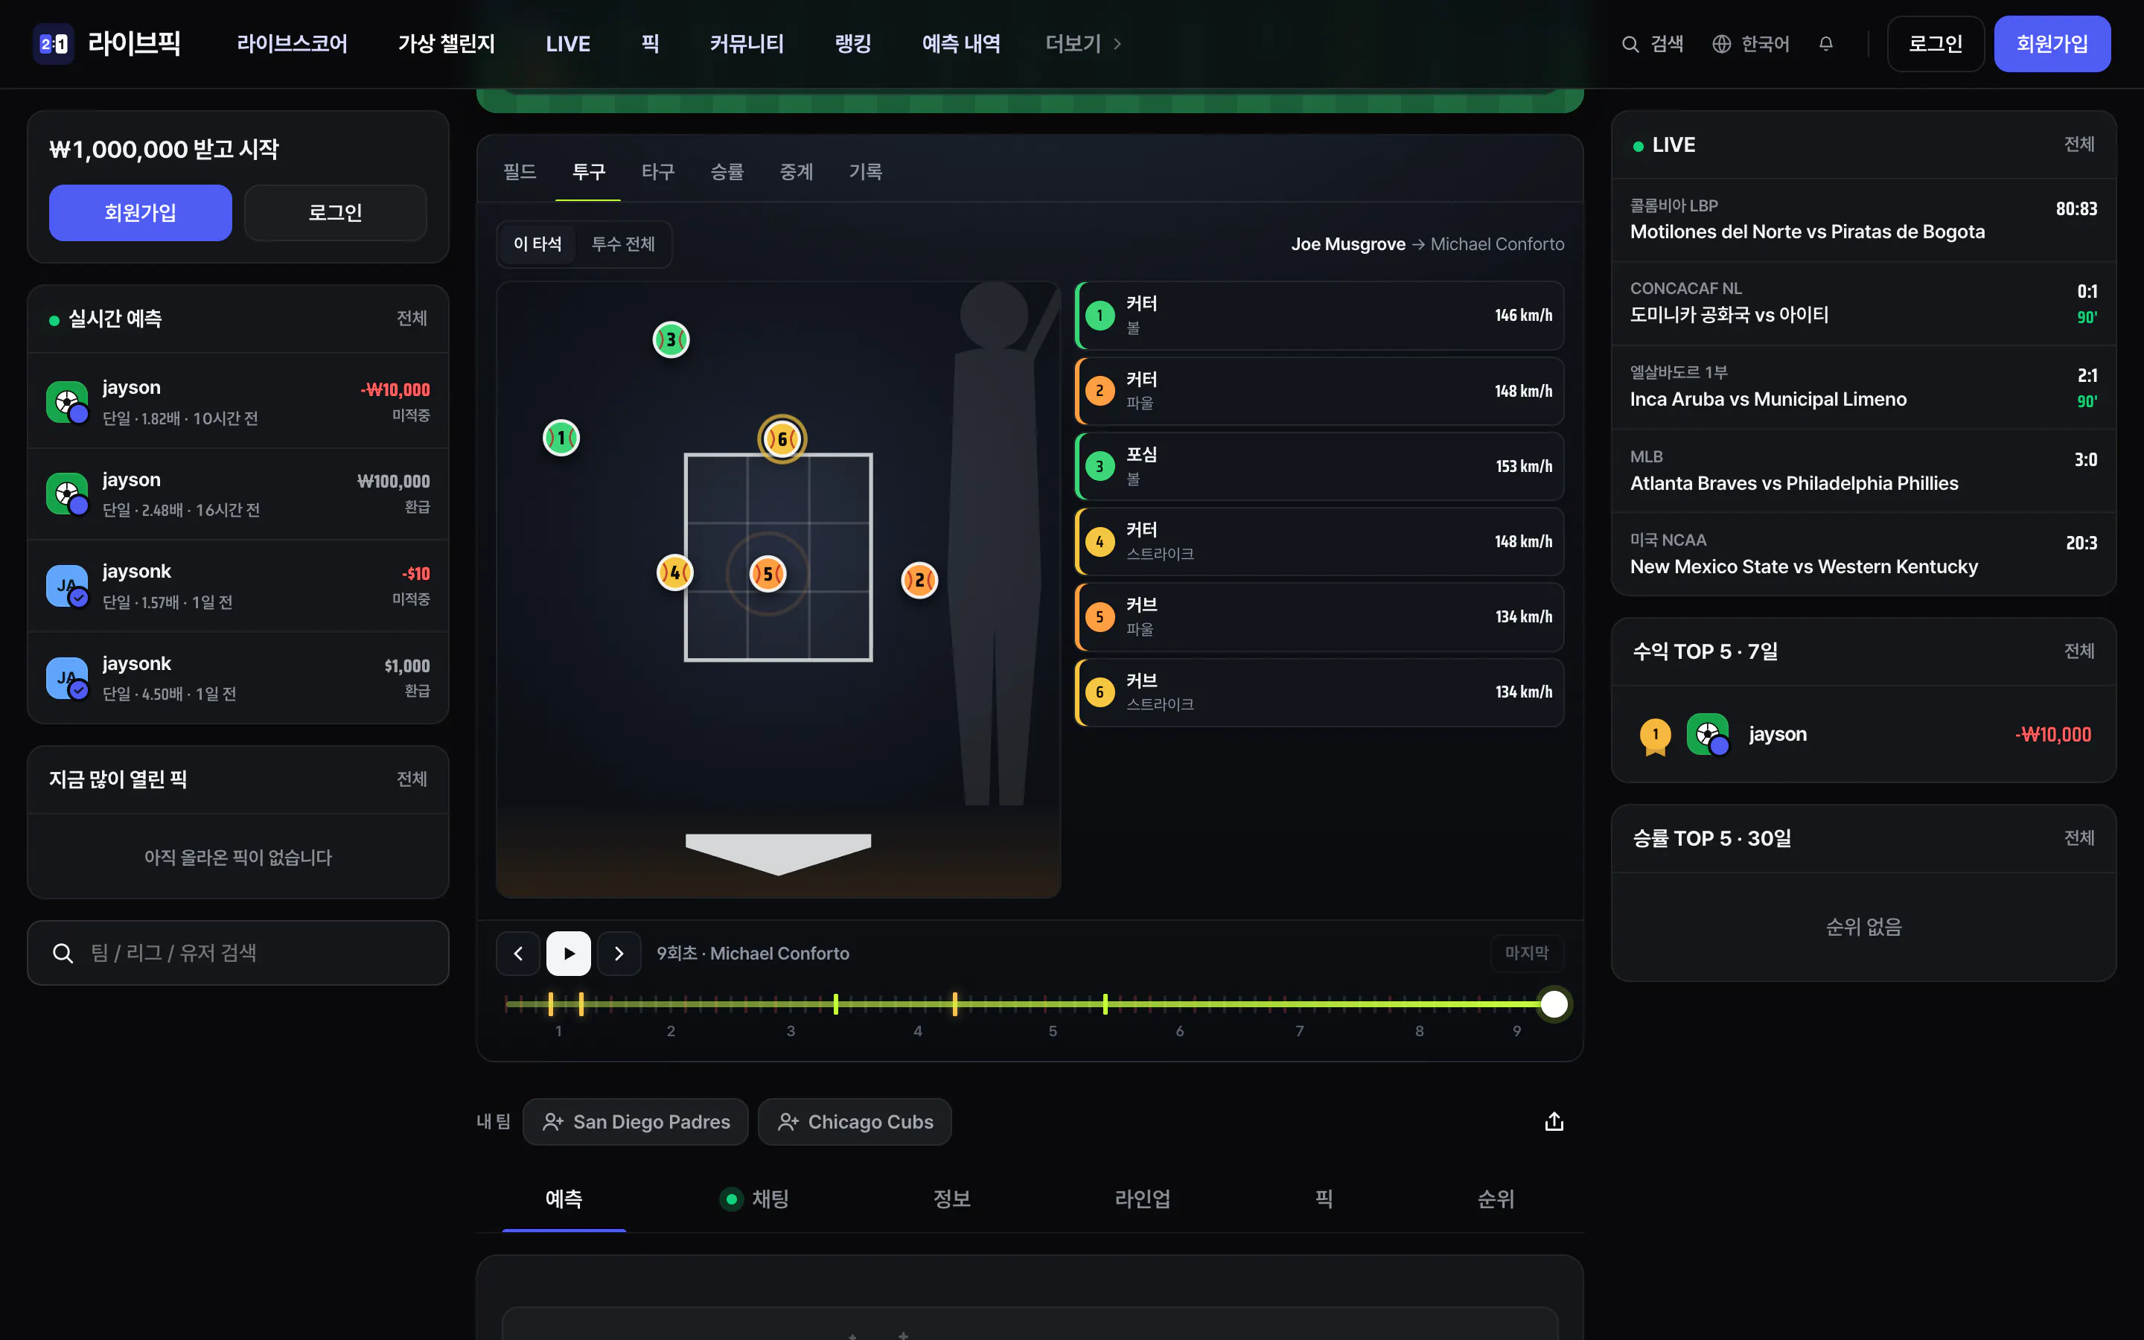Click pitch marker 5 inside zone
Viewport: 2144px width, 1340px height.
click(768, 573)
